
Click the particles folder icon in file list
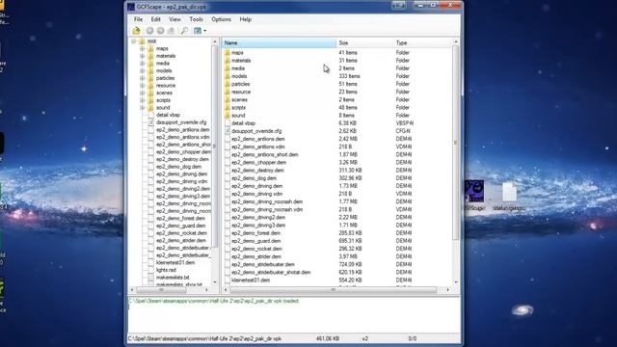point(228,84)
